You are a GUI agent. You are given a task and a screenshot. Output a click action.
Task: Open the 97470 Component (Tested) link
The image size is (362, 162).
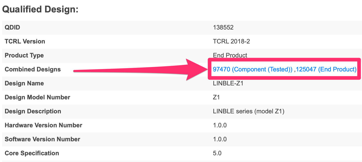pyautogui.click(x=253, y=69)
